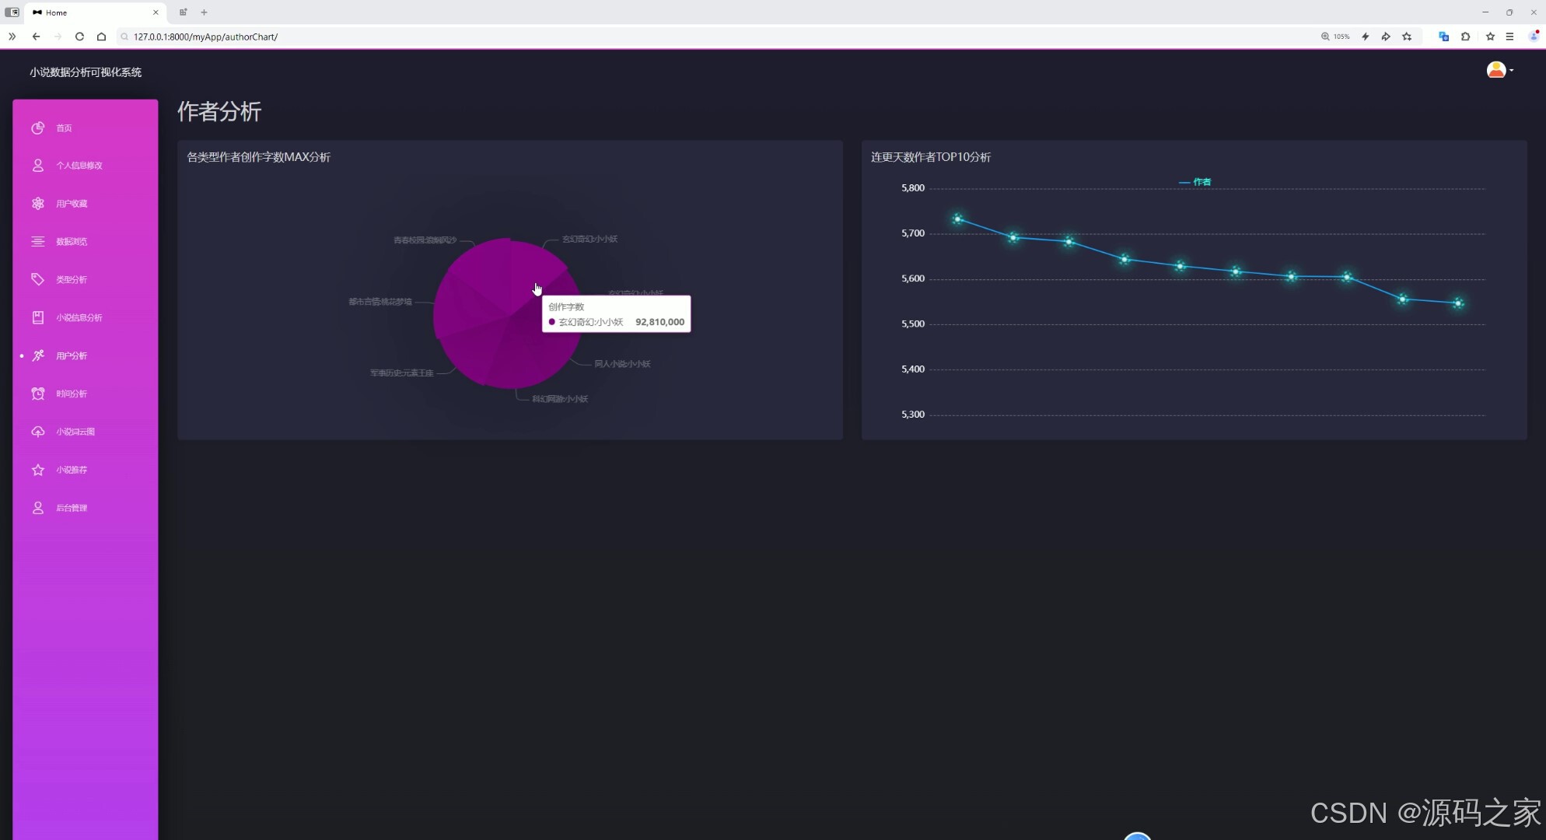Screen dimensions: 1546x840
Task: Go to 后台管理 sidebar link
Action: [72, 508]
